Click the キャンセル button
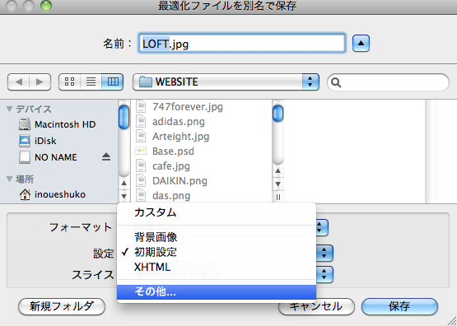The image size is (457, 326). (x=316, y=306)
